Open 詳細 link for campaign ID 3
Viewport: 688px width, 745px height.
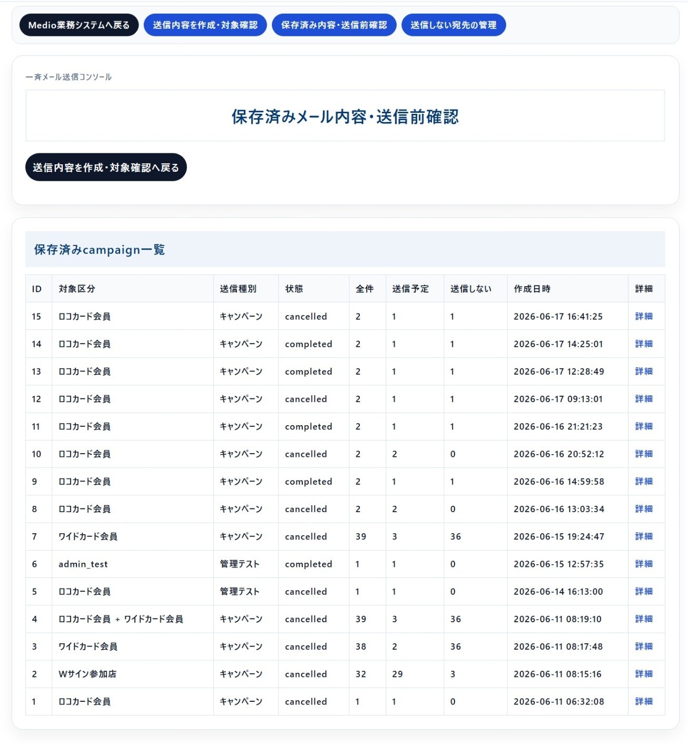(644, 646)
